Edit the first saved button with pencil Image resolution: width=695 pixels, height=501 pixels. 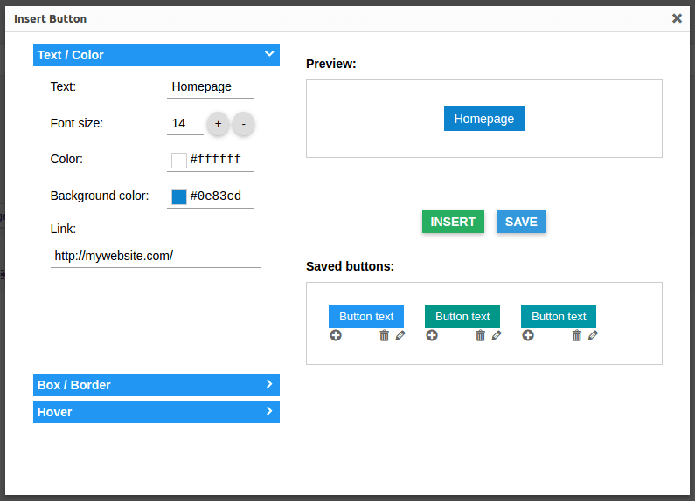pyautogui.click(x=400, y=335)
